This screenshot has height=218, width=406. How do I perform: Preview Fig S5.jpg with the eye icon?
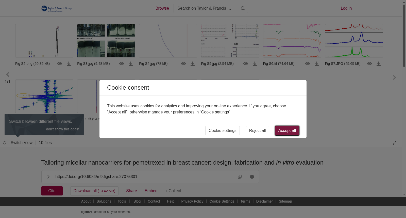tap(246, 64)
